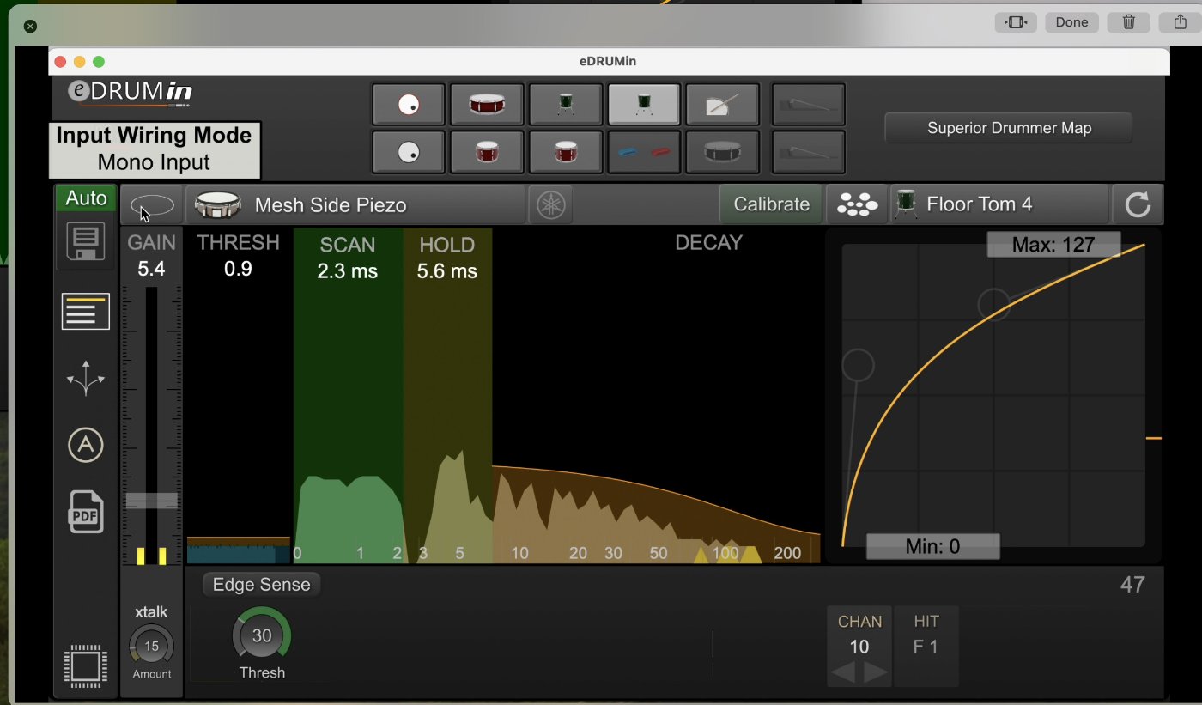The image size is (1202, 705).
Task: Click the upper curve control point circle
Action: [x=993, y=304]
